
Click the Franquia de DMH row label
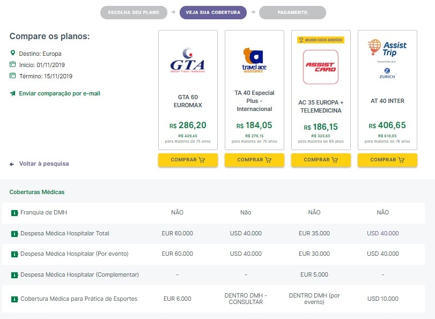coord(43,212)
